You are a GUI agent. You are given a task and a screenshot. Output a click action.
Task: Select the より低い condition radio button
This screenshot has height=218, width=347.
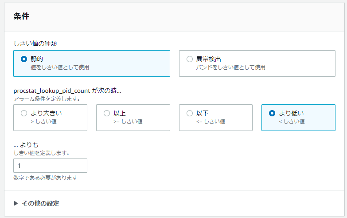(x=272, y=113)
